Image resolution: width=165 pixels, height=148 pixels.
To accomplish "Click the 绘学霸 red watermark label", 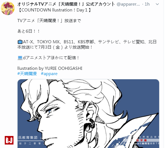I will pyautogui.click(x=142, y=140).
